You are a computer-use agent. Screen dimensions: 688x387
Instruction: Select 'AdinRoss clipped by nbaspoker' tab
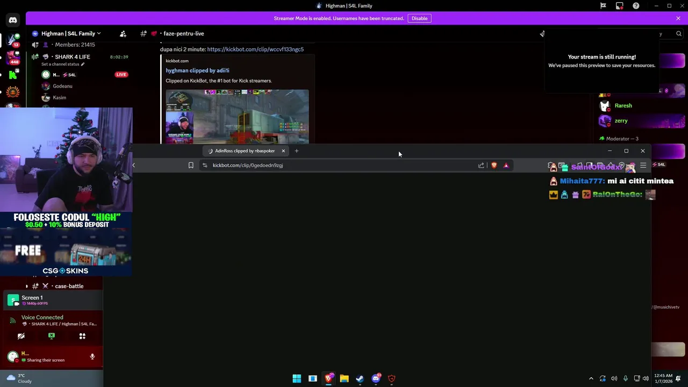coord(245,151)
